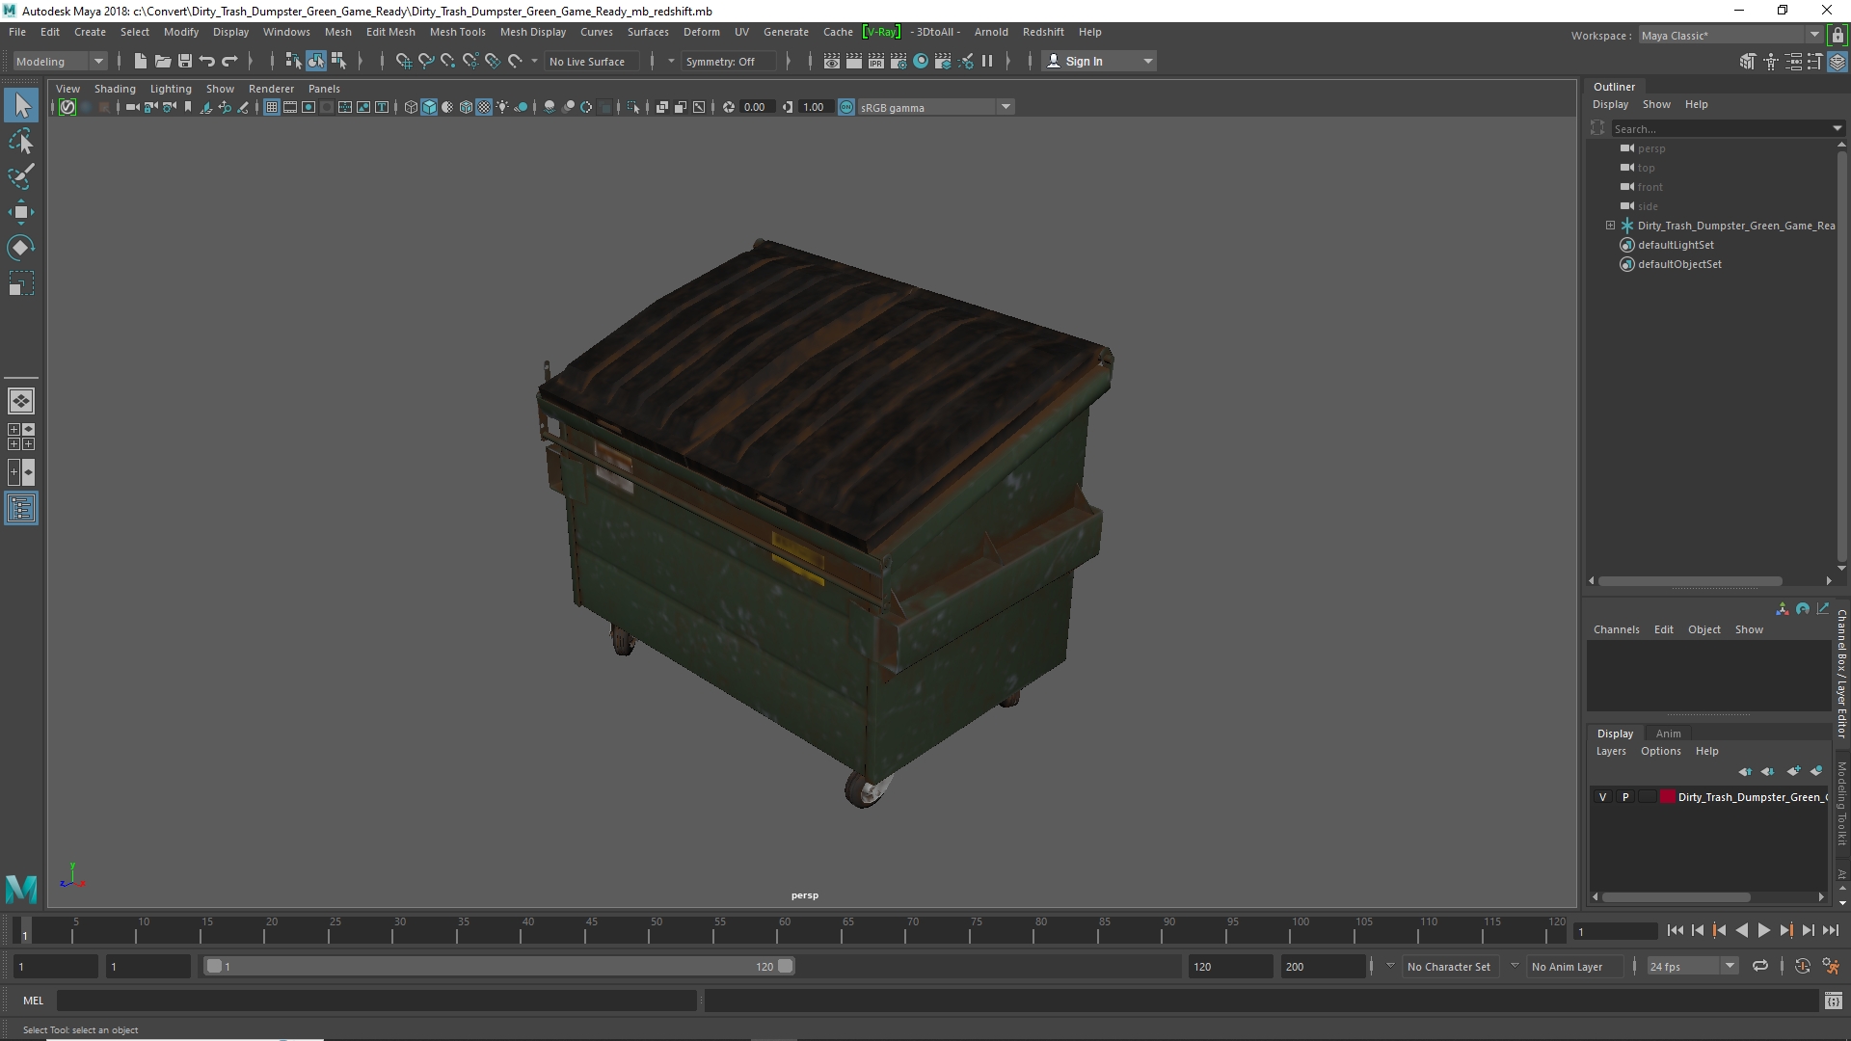
Task: Save the current scene
Action: [184, 61]
